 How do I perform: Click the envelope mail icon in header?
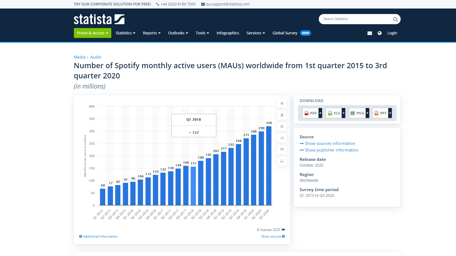click(x=369, y=33)
